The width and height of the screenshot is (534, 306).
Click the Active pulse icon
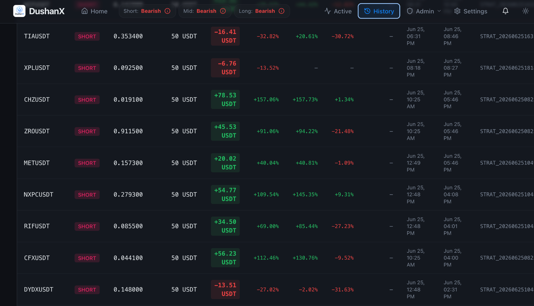(328, 11)
